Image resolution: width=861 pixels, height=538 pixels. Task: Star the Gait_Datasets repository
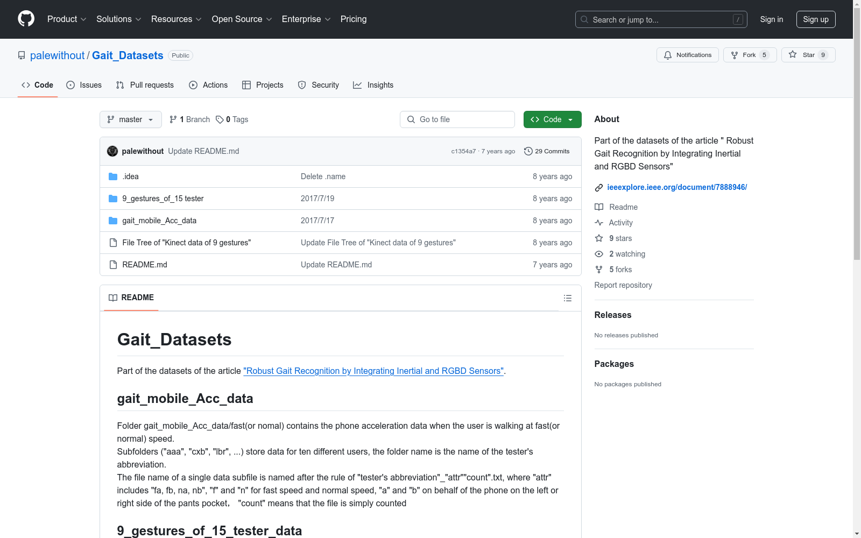coord(808,55)
